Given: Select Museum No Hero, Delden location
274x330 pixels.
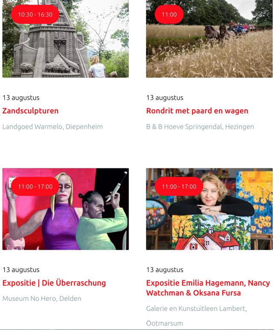Looking at the screenshot, I should pyautogui.click(x=42, y=298).
